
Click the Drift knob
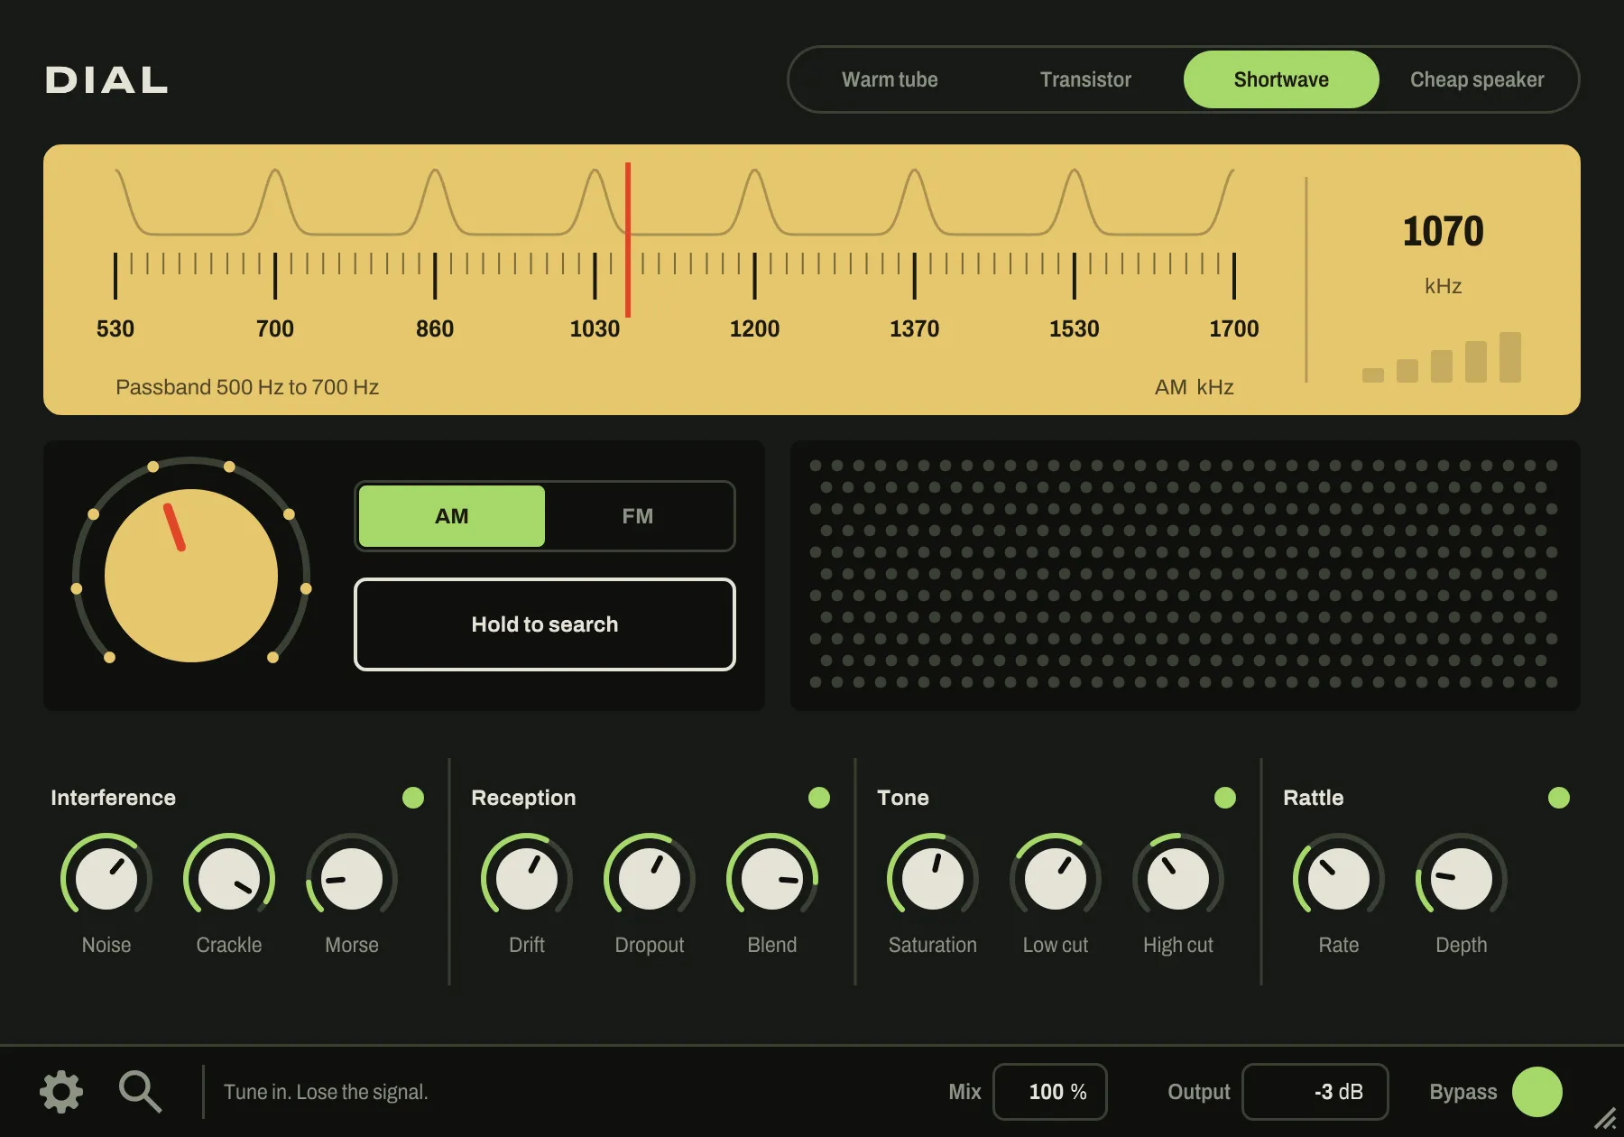tap(527, 878)
